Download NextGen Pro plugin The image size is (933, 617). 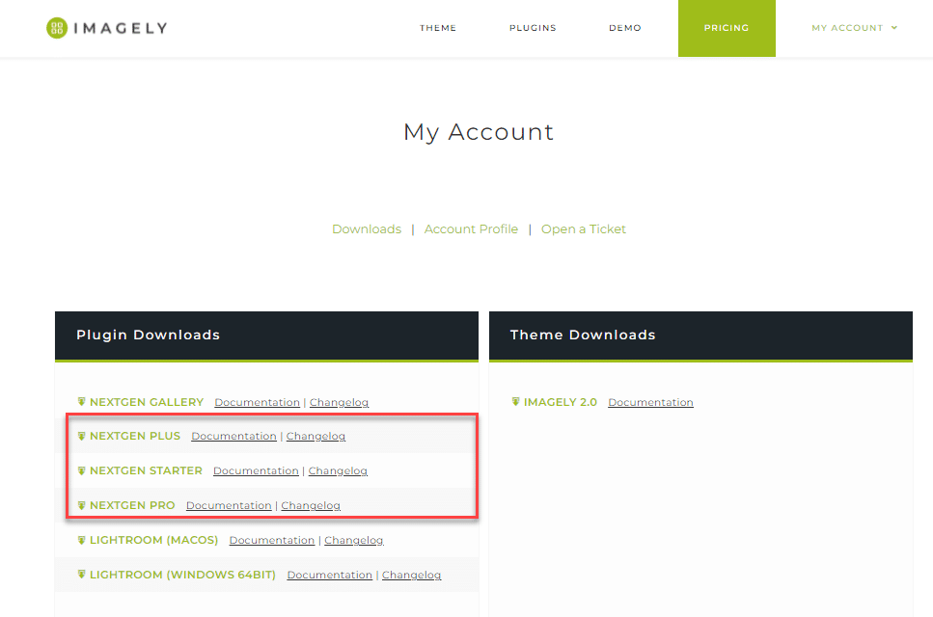click(x=132, y=505)
